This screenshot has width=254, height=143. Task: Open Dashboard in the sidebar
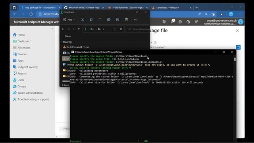click(x=21, y=41)
